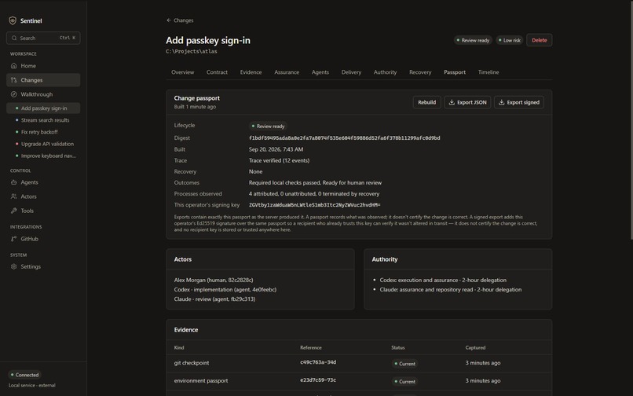The width and height of the screenshot is (633, 396).
Task: Click the Rebuild passport button
Action: (426, 102)
